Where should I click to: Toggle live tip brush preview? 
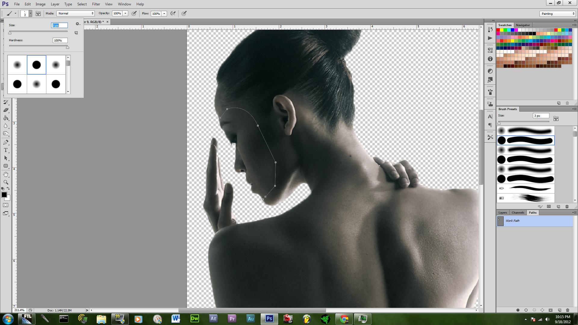(x=540, y=206)
